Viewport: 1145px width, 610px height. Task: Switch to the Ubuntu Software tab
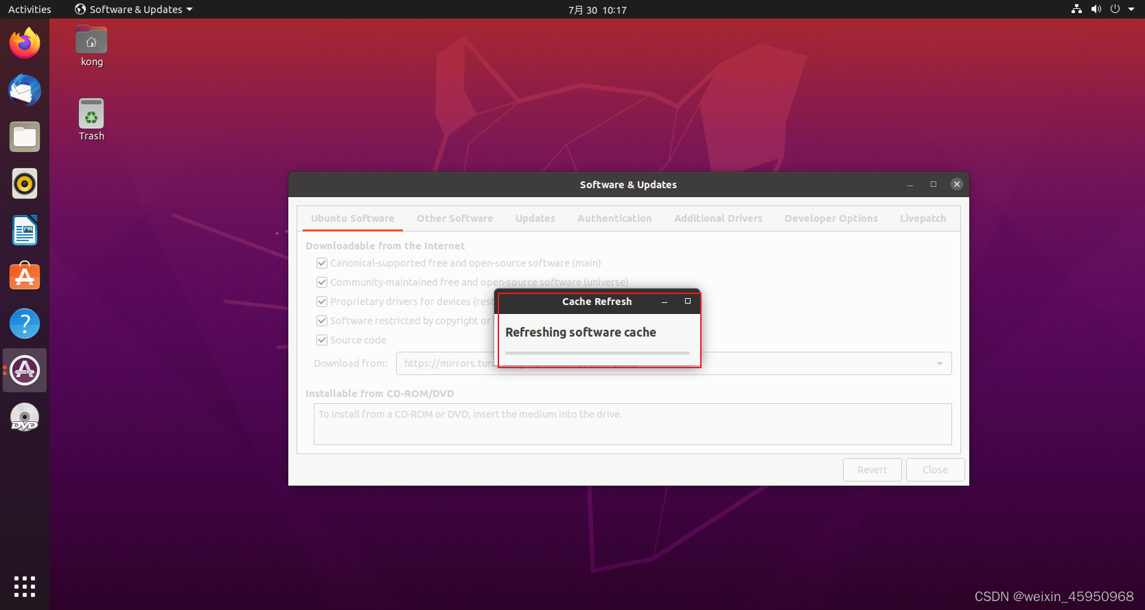tap(353, 218)
